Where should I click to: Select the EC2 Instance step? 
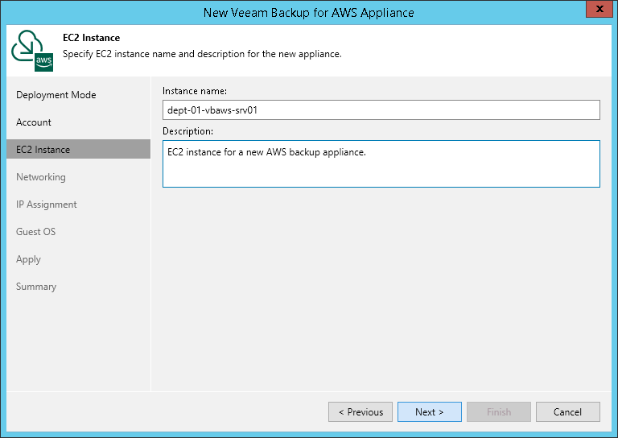coord(78,150)
